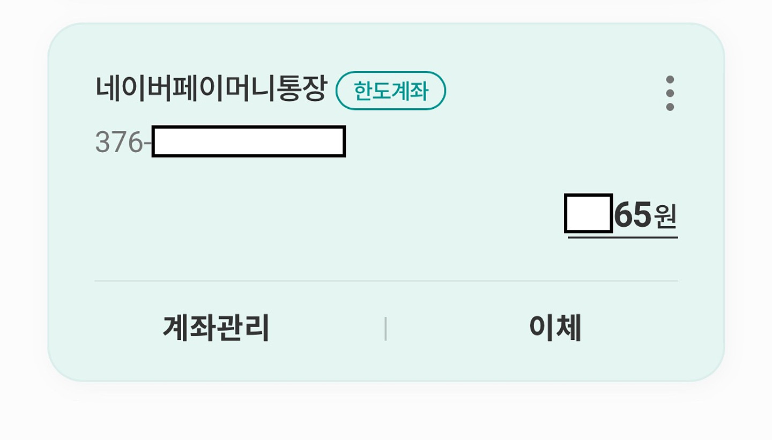Click the masked box before the balance
The width and height of the screenshot is (772, 440).
coord(588,213)
